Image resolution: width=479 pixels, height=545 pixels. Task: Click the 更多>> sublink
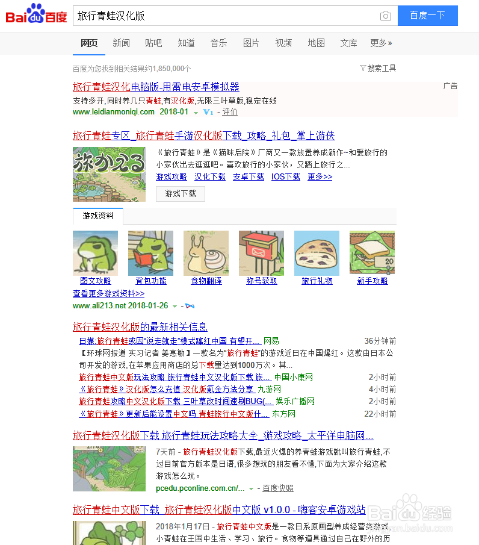(x=320, y=176)
